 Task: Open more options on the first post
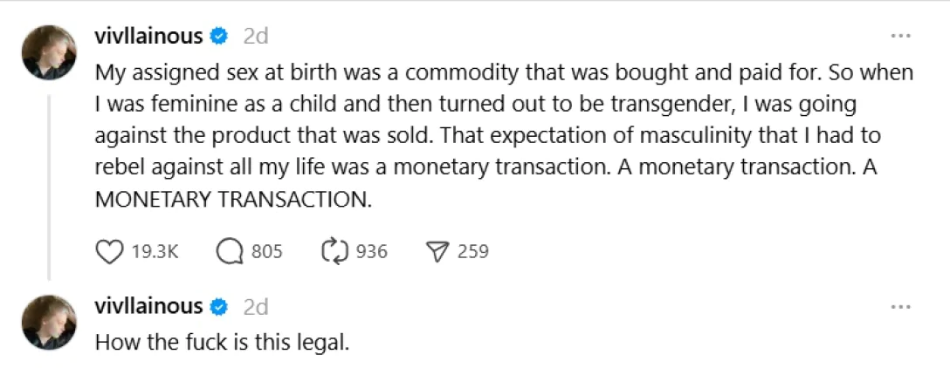pos(899,36)
